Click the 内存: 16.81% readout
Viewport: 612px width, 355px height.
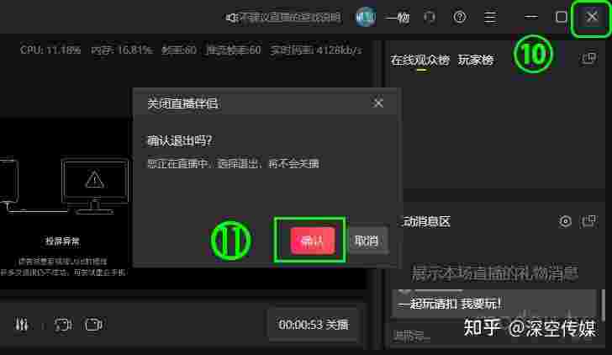[122, 50]
